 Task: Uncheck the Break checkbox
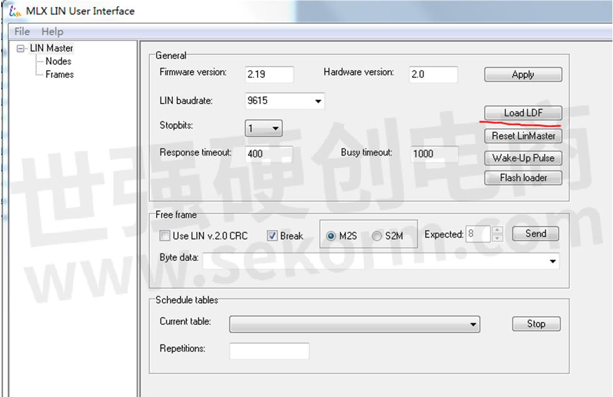(x=273, y=235)
